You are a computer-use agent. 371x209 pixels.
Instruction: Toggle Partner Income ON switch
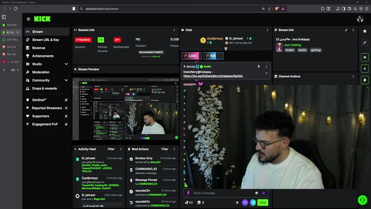(x=101, y=40)
